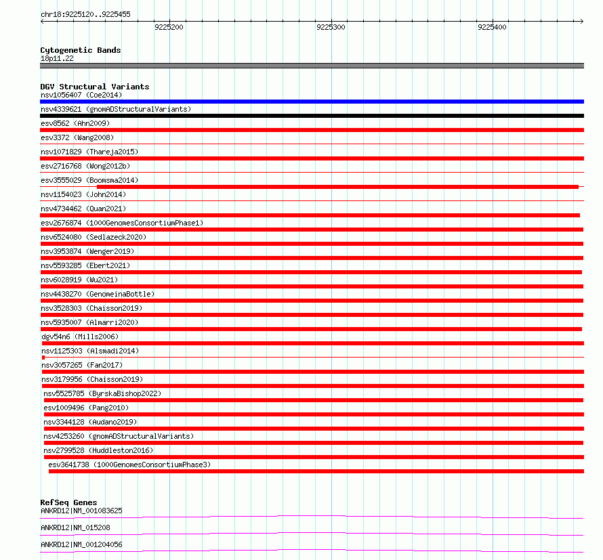This screenshot has height=560, width=603.
Task: Open nsv3344128 (Audano2019) variant
Action: (90, 422)
